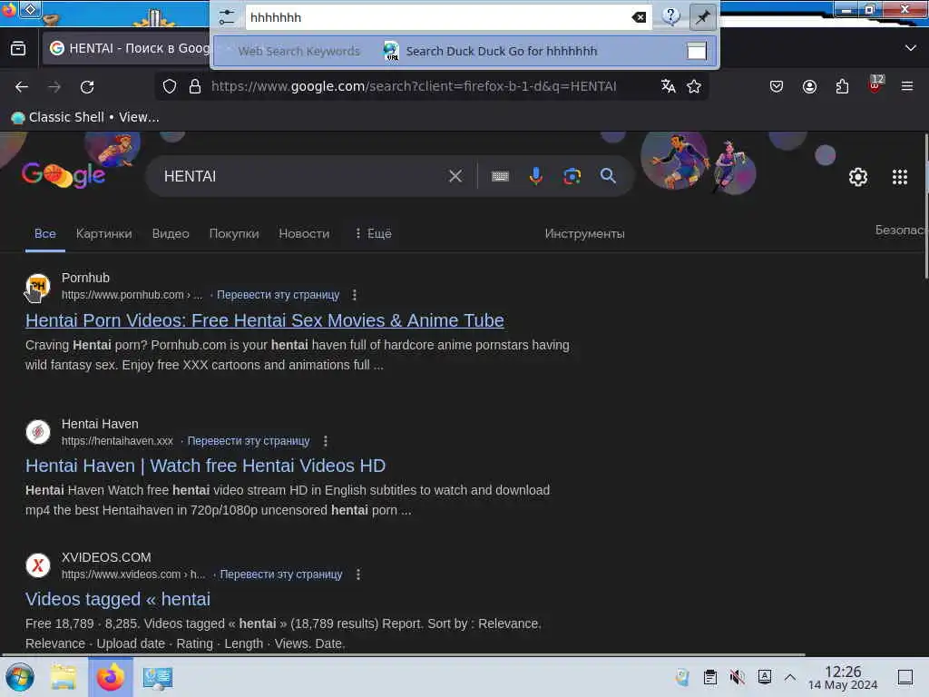Open the first tray icon left of clipboard

pyautogui.click(x=682, y=677)
